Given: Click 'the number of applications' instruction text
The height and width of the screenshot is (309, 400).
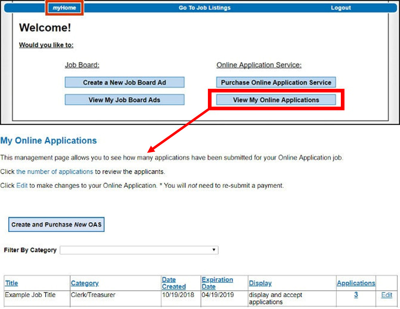Looking at the screenshot, I should click(55, 172).
